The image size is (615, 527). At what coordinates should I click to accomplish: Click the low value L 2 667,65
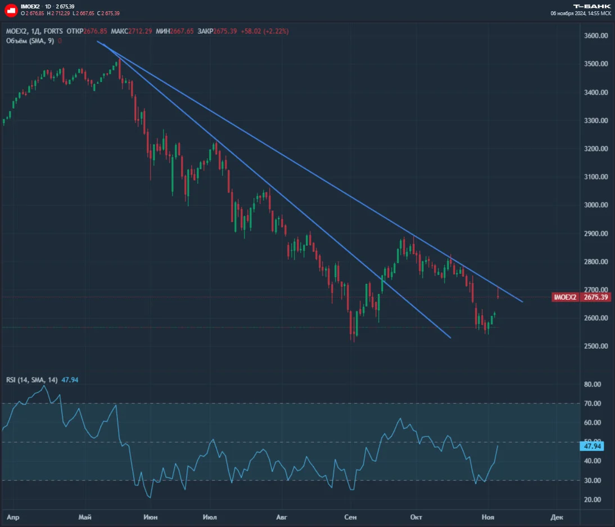(84, 13)
